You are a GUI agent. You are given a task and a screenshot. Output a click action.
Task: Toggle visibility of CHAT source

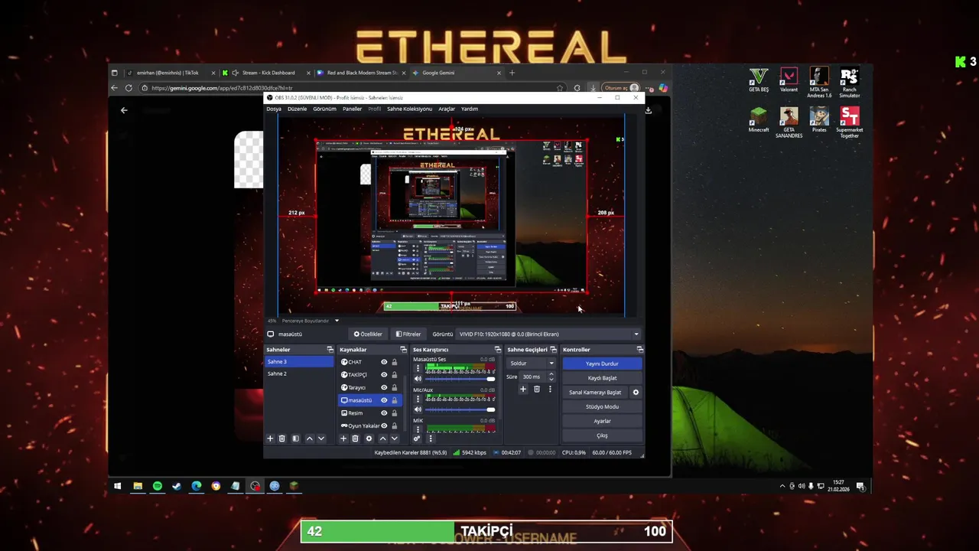(x=384, y=362)
